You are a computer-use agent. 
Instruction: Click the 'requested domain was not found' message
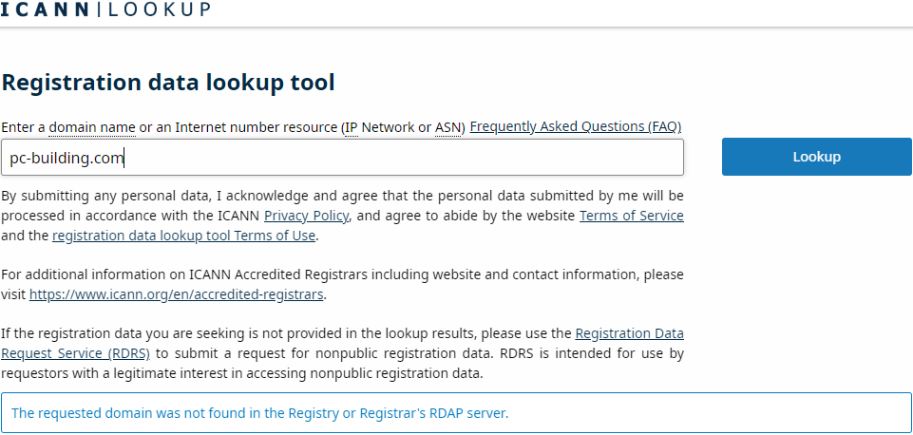(260, 413)
